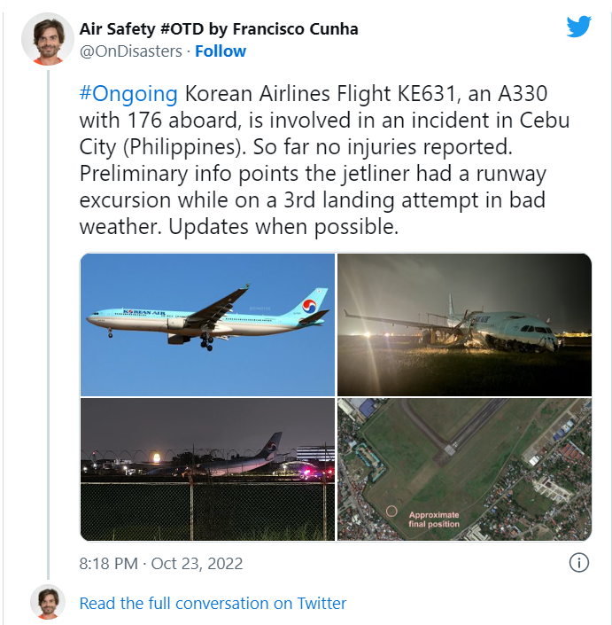Image resolution: width=612 pixels, height=625 pixels.
Task: Click the @OnDisasters handle
Action: [130, 51]
